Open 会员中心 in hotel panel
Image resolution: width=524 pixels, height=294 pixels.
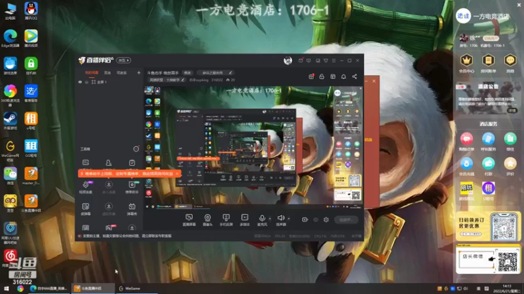[466, 63]
